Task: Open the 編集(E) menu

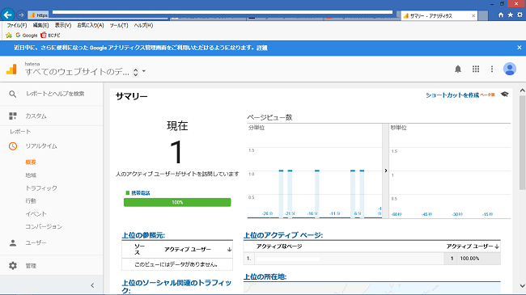Action: point(40,25)
